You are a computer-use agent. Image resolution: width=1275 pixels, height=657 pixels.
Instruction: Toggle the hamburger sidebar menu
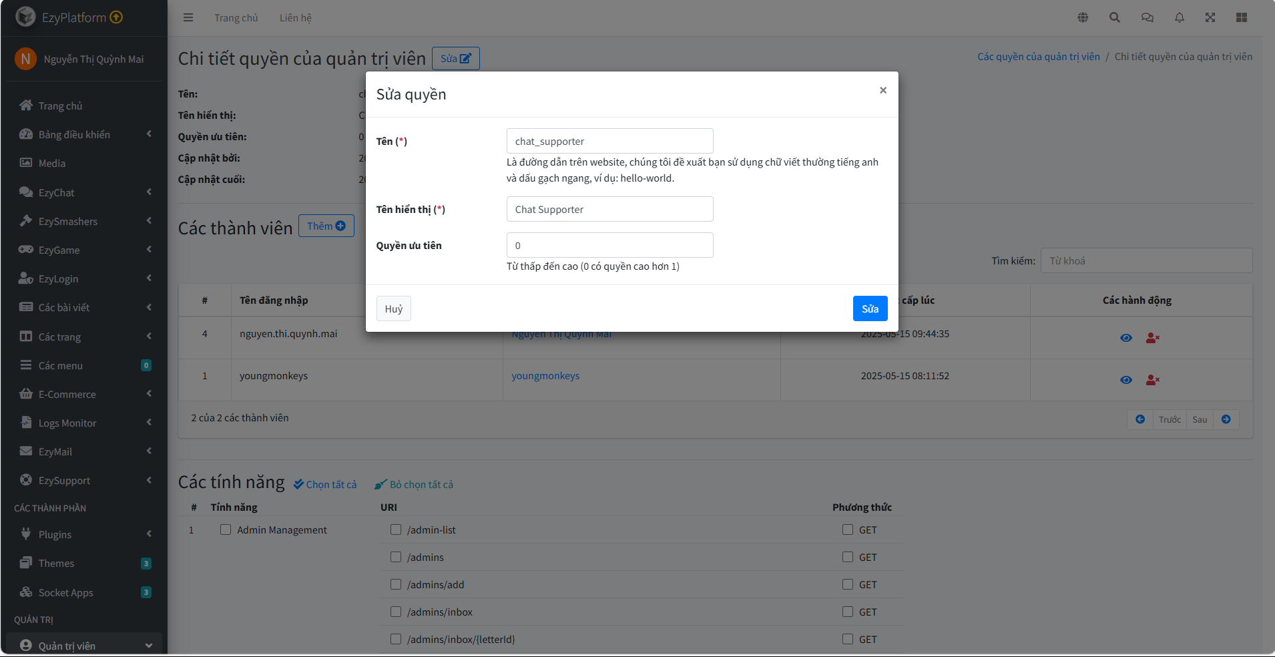click(x=188, y=17)
